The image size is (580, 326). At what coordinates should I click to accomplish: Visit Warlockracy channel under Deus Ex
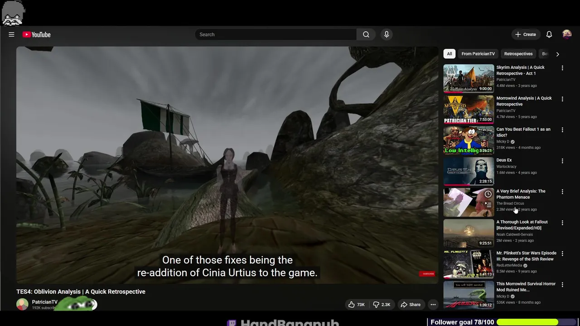point(506,167)
